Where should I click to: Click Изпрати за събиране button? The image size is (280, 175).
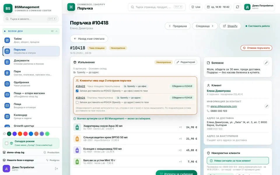point(176,173)
